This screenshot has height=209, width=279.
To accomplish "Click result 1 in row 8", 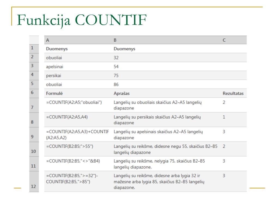I will pyautogui.click(x=224, y=117).
